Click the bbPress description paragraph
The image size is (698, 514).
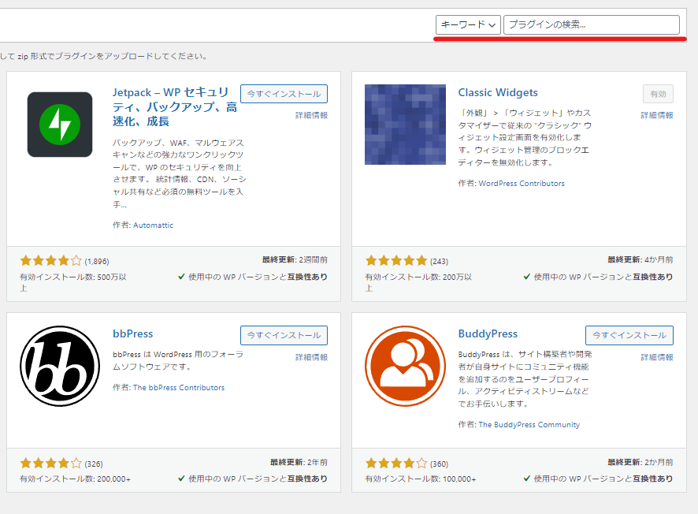(178, 360)
